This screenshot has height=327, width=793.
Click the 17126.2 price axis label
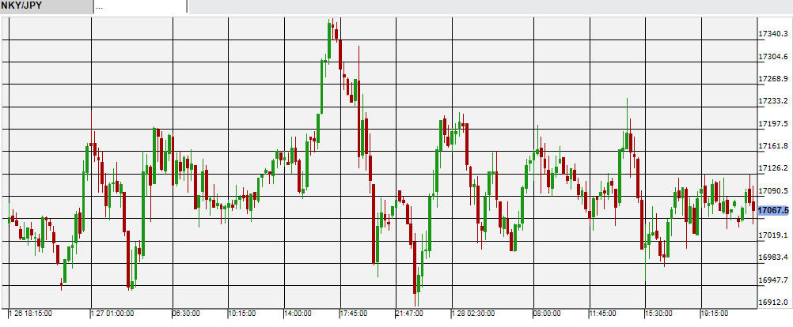click(773, 168)
